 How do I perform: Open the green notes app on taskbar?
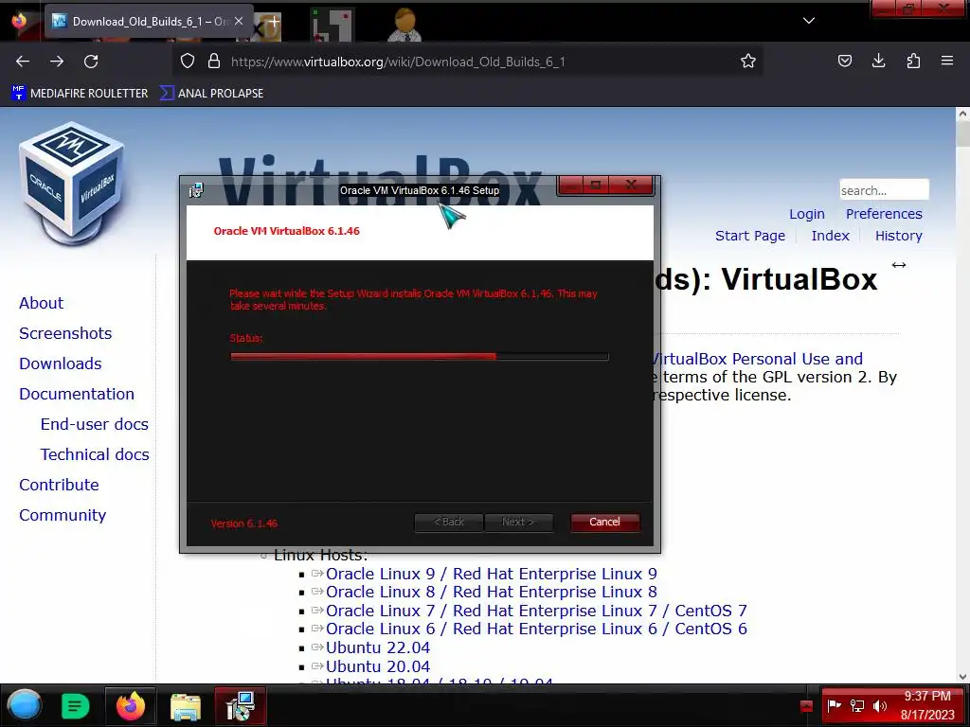tap(76, 706)
